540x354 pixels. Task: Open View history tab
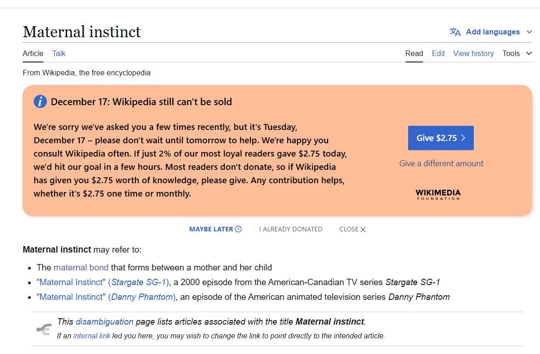click(473, 54)
